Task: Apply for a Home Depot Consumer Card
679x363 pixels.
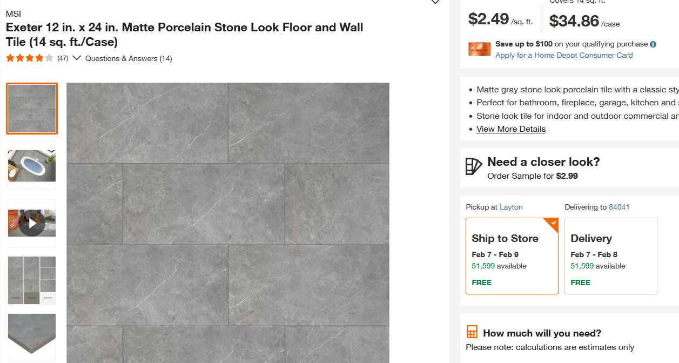Action: tap(564, 55)
